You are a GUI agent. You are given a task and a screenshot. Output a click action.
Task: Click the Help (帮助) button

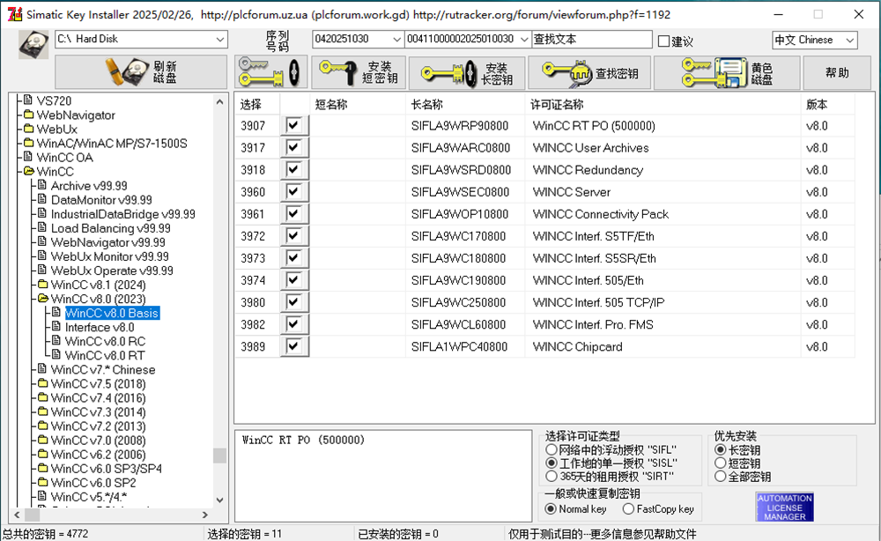click(x=837, y=73)
